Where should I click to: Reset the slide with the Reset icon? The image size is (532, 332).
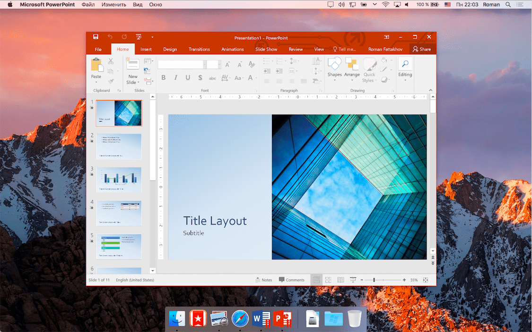pos(147,71)
